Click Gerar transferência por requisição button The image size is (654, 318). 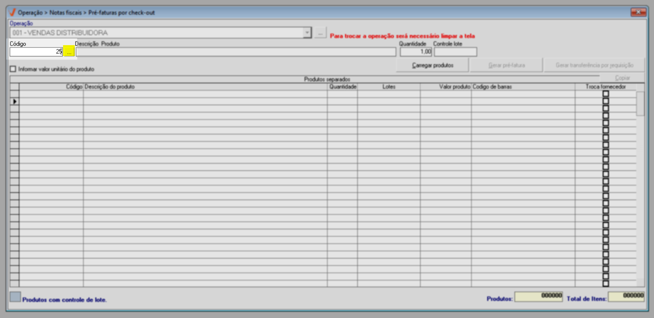point(594,65)
